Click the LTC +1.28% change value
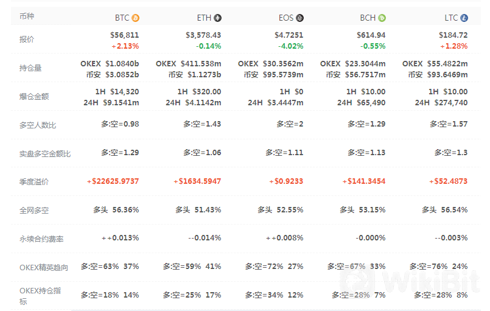 coord(453,46)
